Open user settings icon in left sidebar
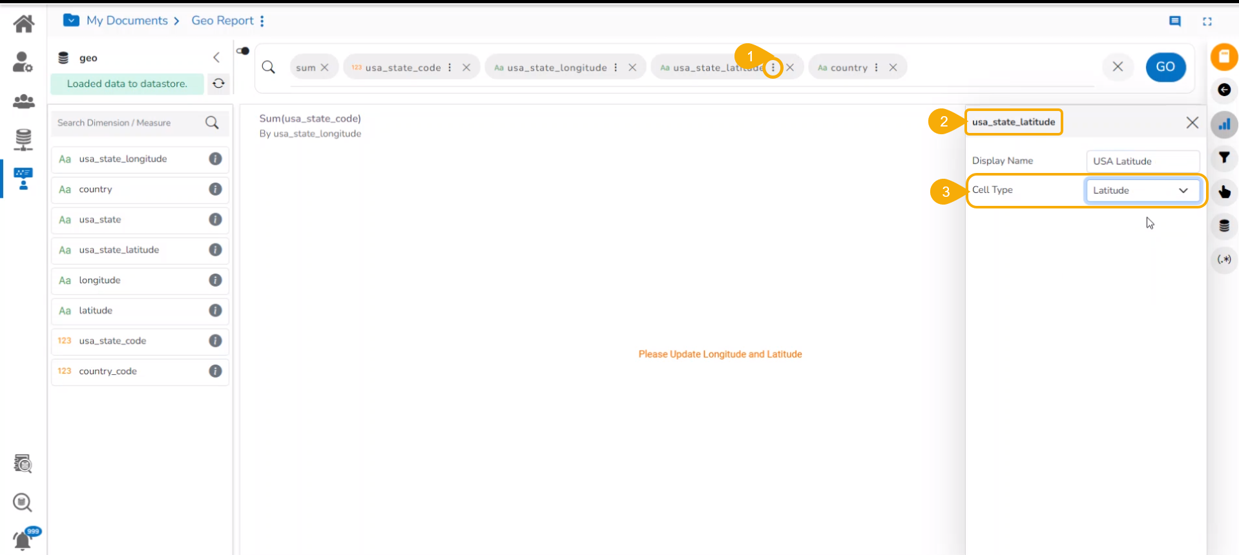1239x555 pixels. coord(23,62)
